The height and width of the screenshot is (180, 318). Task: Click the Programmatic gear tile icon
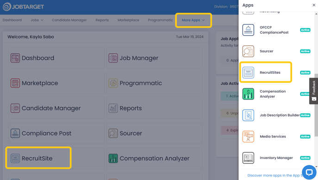[x=113, y=83]
